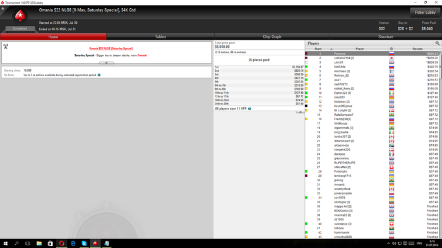Open Skype from the taskbar
Viewport: 442px width, 248px height.
coord(84,243)
